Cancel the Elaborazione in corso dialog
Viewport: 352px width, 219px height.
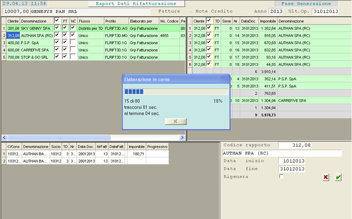tap(176, 121)
